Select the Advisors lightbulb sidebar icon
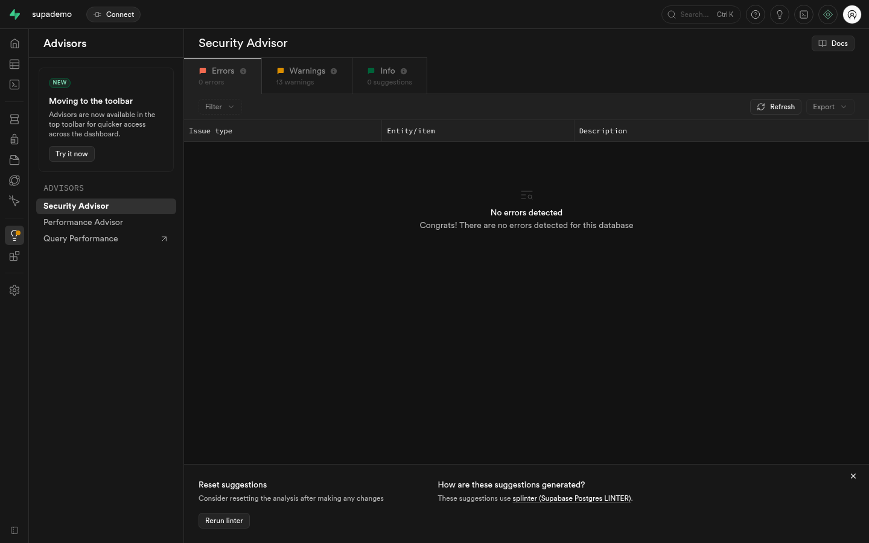 pos(14,235)
